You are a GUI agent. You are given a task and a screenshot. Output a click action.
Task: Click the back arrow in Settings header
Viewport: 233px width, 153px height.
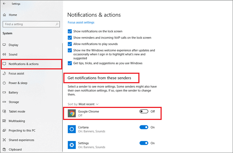click(x=4, y=4)
